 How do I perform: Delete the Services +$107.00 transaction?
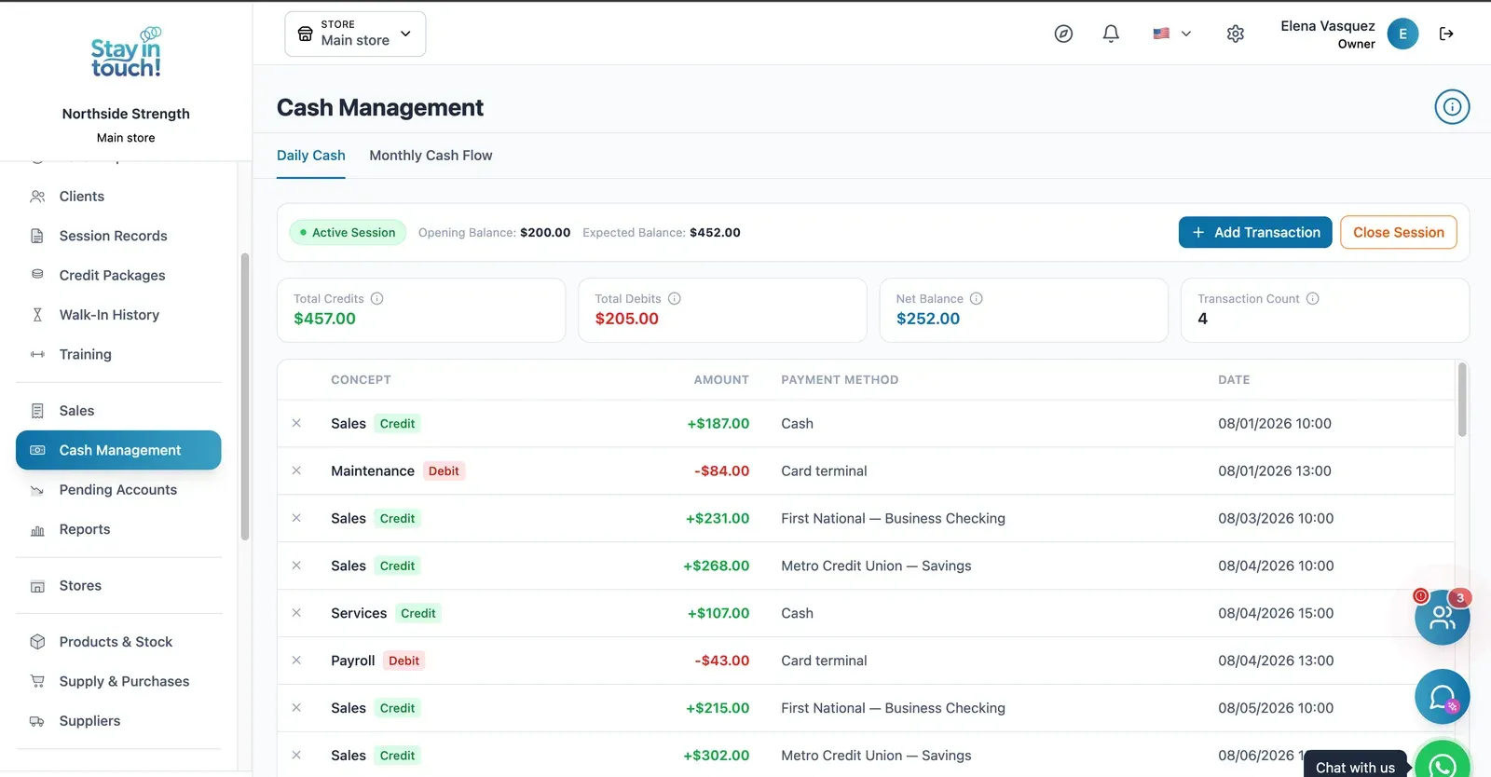[296, 613]
